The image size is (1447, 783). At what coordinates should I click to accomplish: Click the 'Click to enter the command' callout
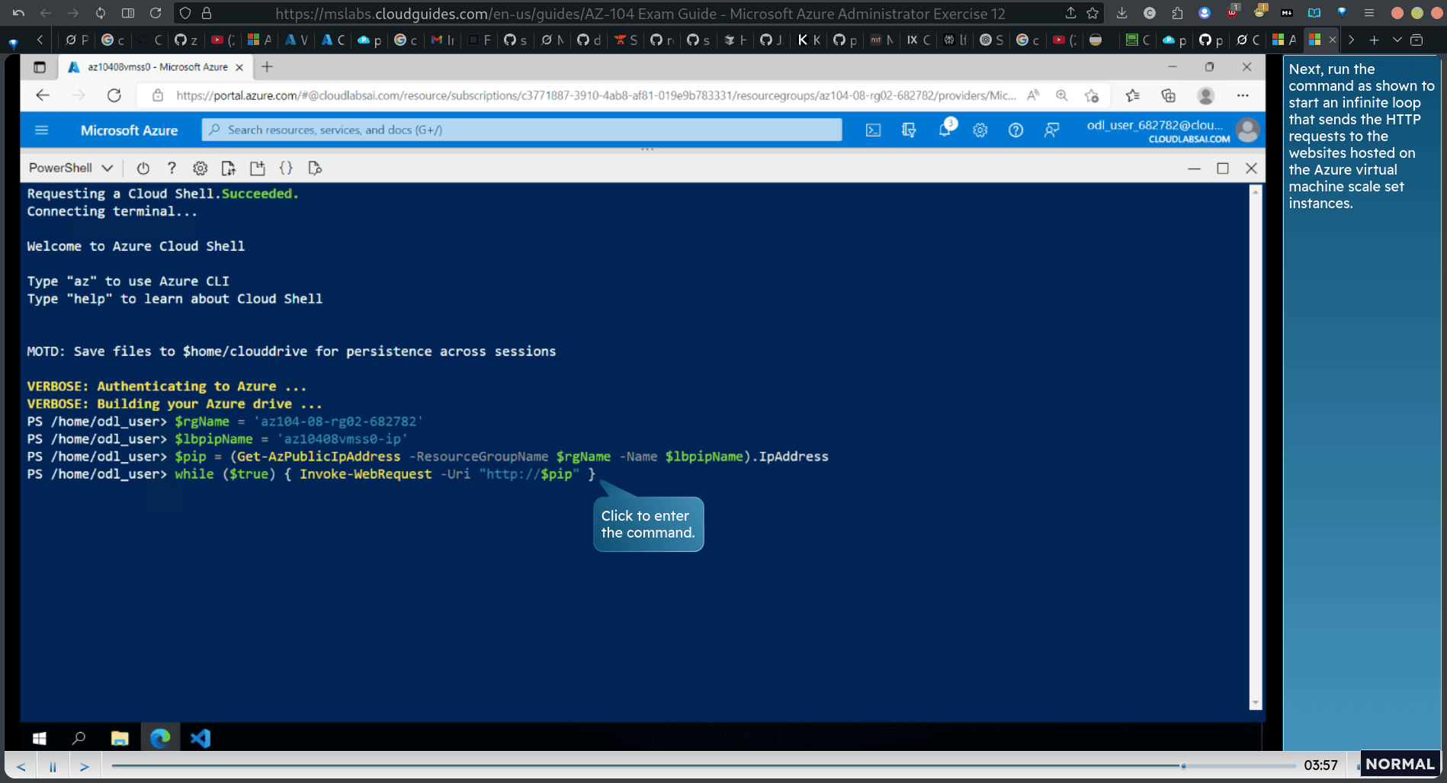tap(648, 524)
